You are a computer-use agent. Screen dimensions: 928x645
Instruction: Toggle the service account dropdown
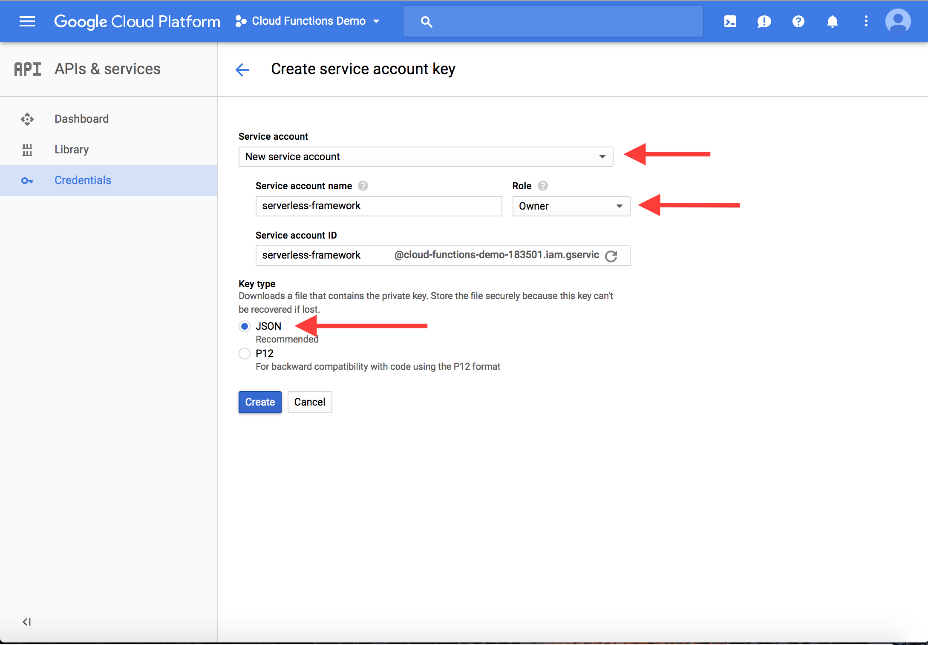coord(602,156)
